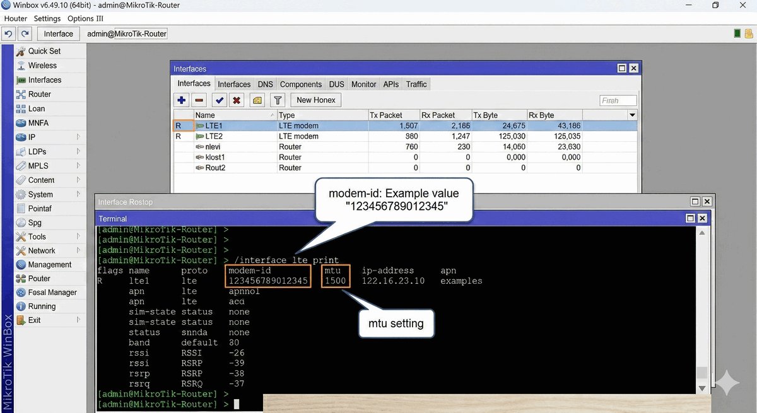Click the redo arrow in main toolbar
The width and height of the screenshot is (757, 413).
(25, 33)
